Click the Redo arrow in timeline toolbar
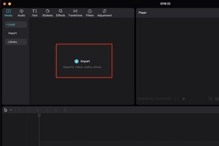This screenshot has width=219, height=146. click(29, 110)
